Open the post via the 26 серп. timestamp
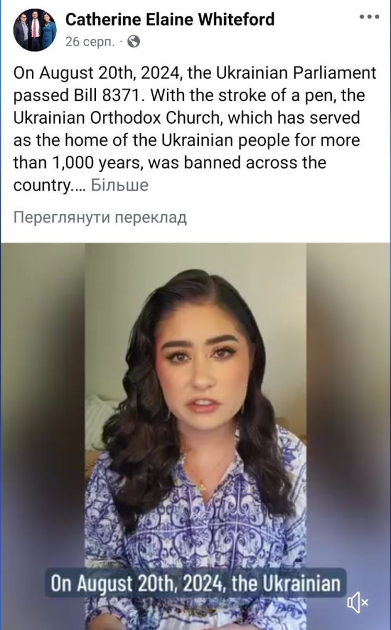The width and height of the screenshot is (391, 630). click(90, 41)
